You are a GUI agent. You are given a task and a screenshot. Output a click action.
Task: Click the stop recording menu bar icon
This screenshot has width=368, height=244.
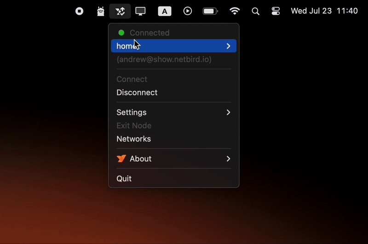click(x=80, y=11)
